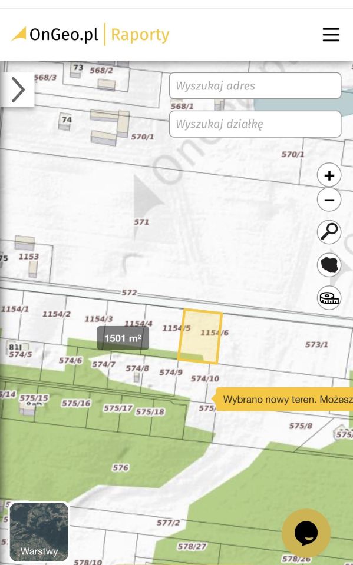Image resolution: width=353 pixels, height=565 pixels.
Task: Open the chat support bubble
Action: (x=306, y=533)
